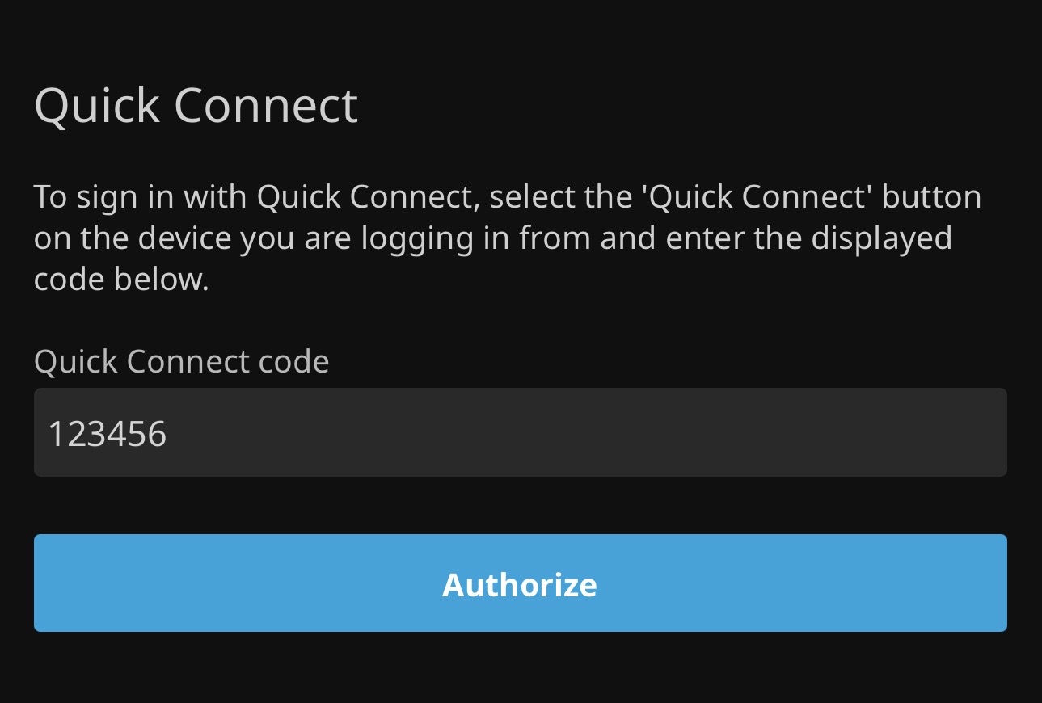This screenshot has height=703, width=1042.
Task: Click the Authorize button
Action: pos(520,583)
